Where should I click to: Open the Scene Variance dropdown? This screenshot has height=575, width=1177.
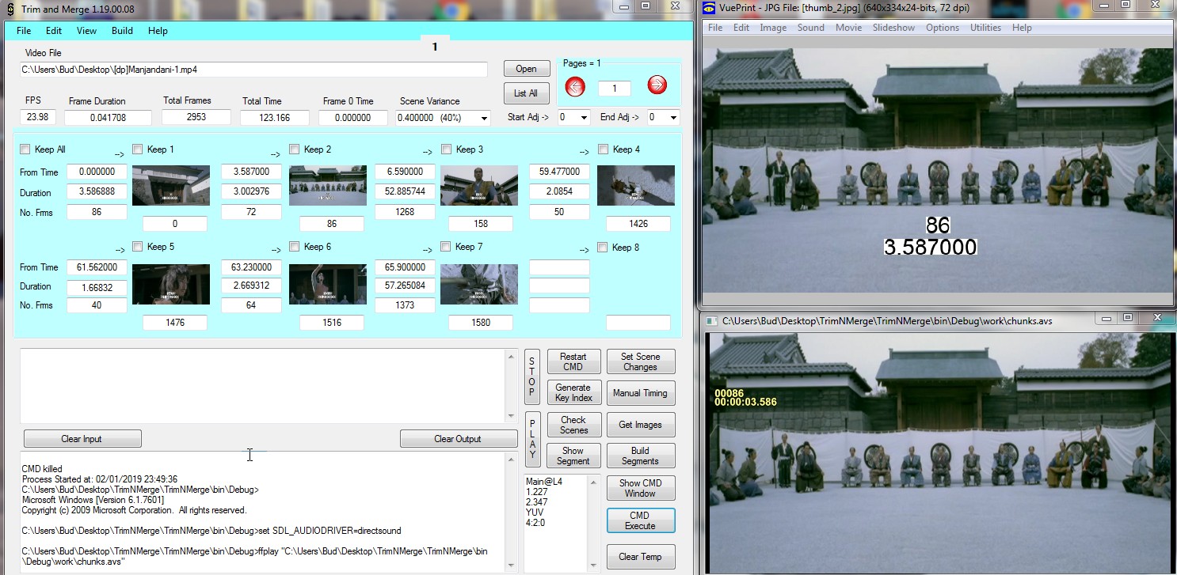point(484,118)
